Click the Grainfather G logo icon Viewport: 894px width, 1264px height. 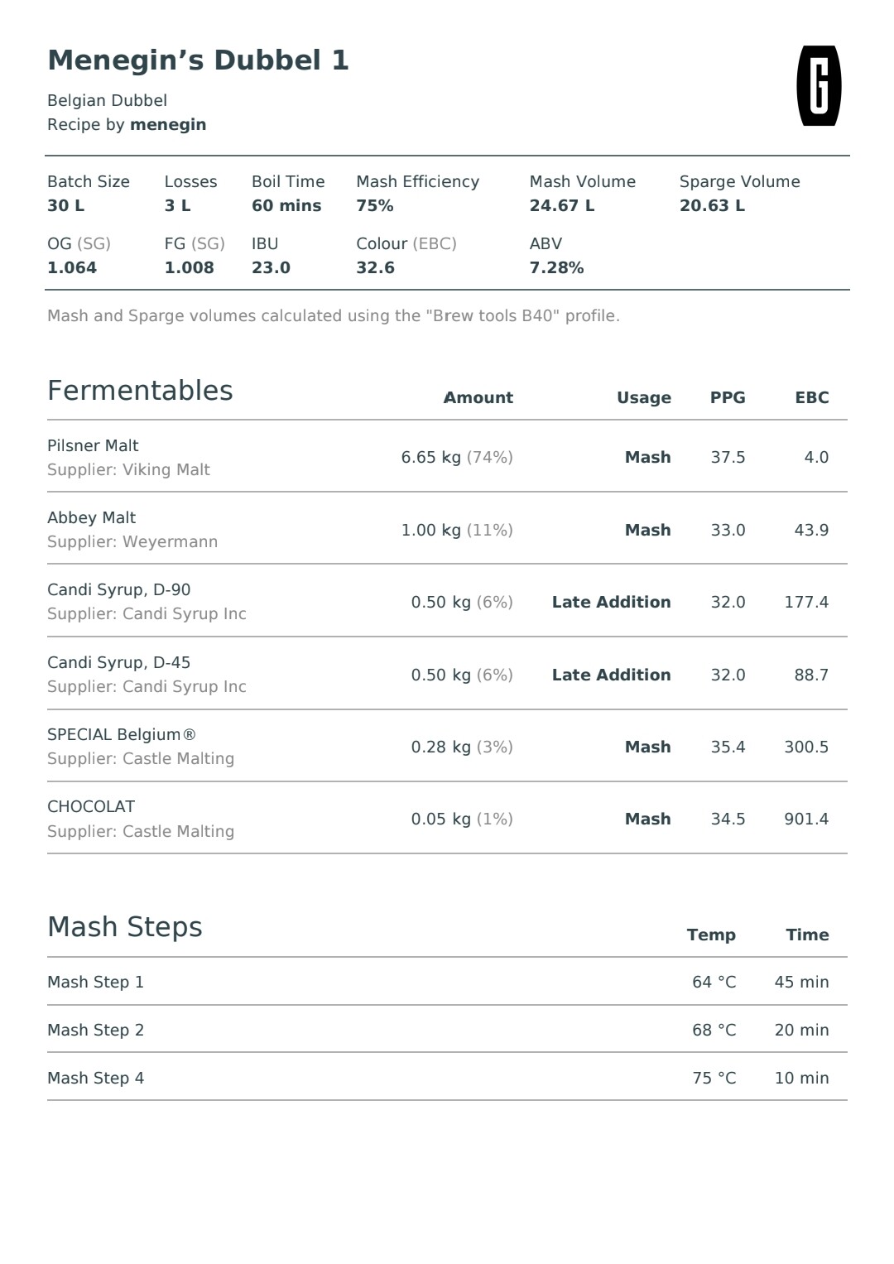(x=819, y=86)
